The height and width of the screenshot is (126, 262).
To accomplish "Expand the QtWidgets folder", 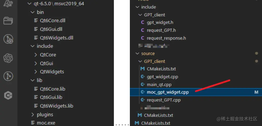I will [x=36, y=72].
